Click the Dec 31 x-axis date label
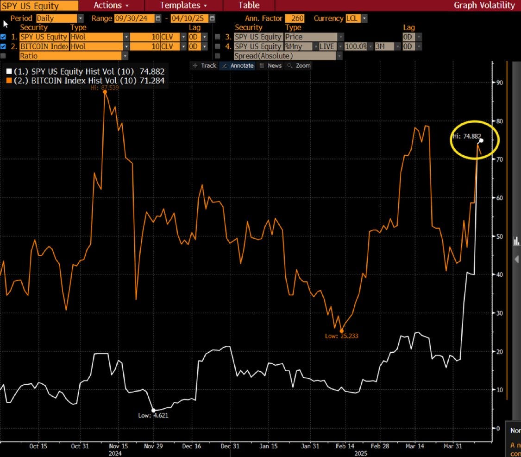This screenshot has height=457, width=521. pyautogui.click(x=230, y=446)
